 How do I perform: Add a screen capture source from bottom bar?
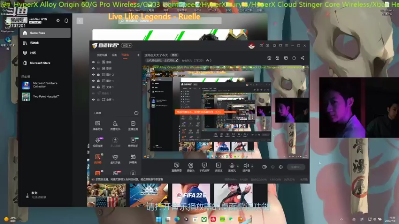176,167
